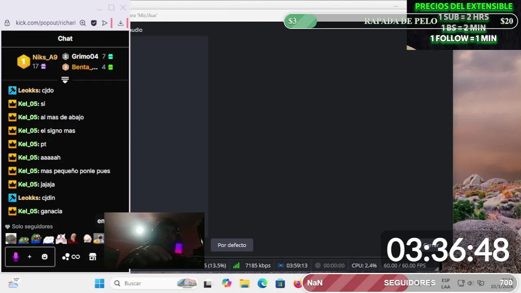Viewport: 521px width, 293px height.
Task: Pick the white-haired head emote
Action: click(x=87, y=238)
